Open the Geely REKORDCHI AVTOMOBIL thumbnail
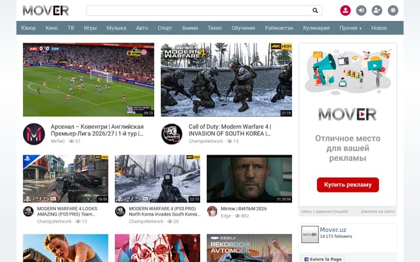The height and width of the screenshot is (262, 420). pos(249,248)
